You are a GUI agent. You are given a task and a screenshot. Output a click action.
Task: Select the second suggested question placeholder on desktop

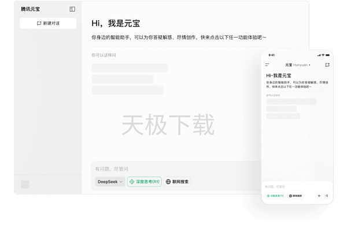[x=122, y=79]
